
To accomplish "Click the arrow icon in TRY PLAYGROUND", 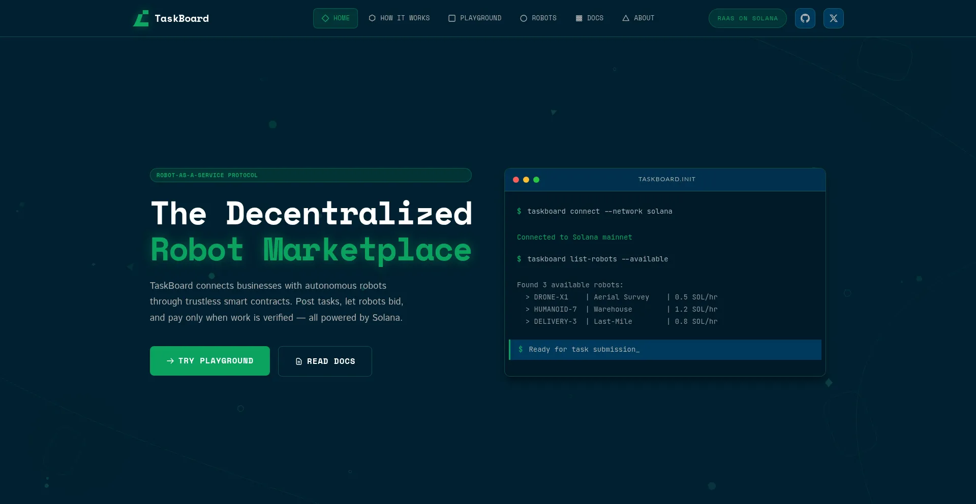I will (170, 361).
